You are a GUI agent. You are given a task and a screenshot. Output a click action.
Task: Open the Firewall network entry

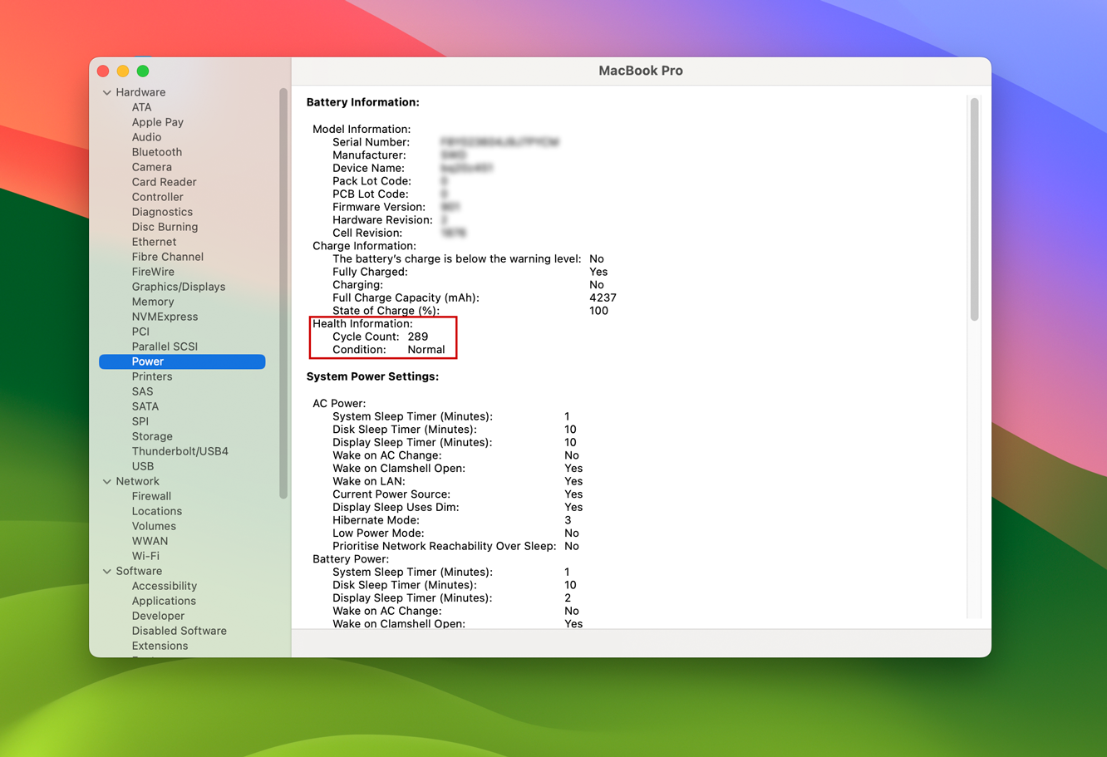[x=151, y=496]
